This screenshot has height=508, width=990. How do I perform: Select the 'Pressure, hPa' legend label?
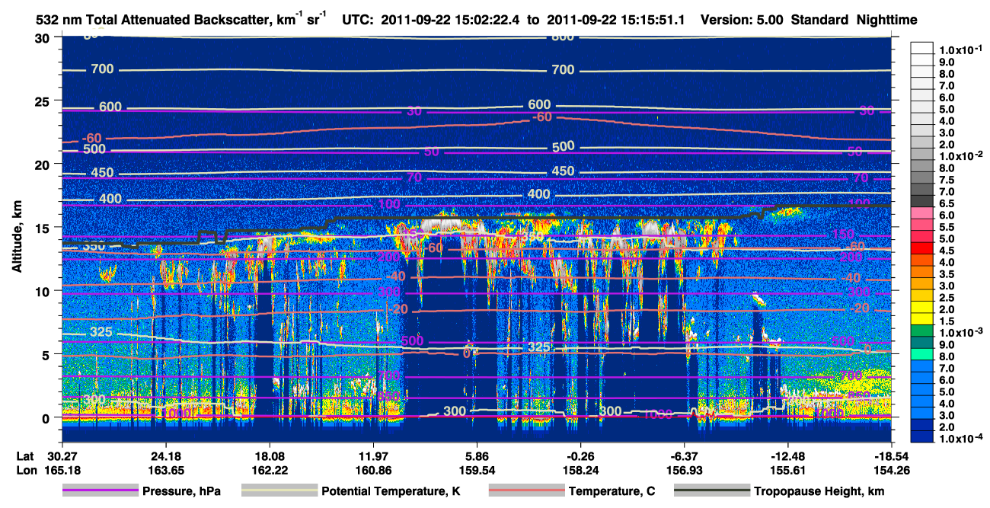tap(183, 492)
